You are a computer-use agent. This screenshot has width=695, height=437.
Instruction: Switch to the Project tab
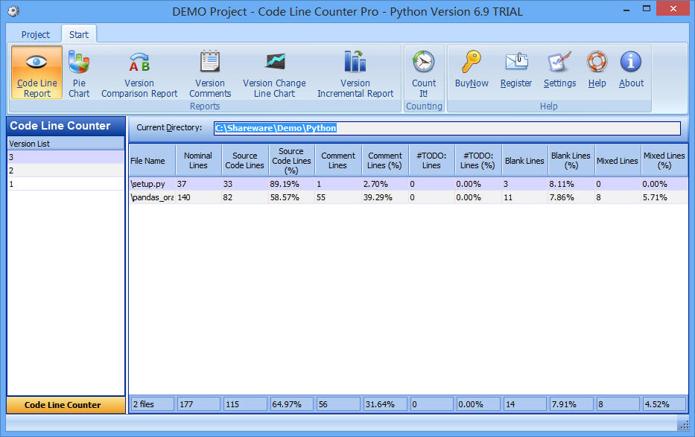click(x=36, y=34)
